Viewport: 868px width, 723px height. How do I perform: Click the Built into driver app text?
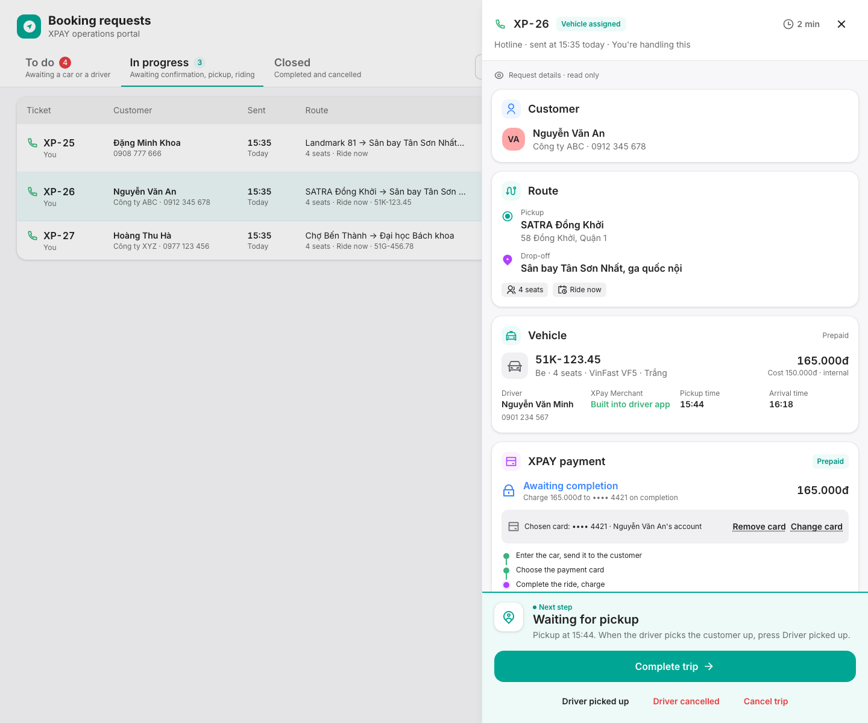coord(631,404)
